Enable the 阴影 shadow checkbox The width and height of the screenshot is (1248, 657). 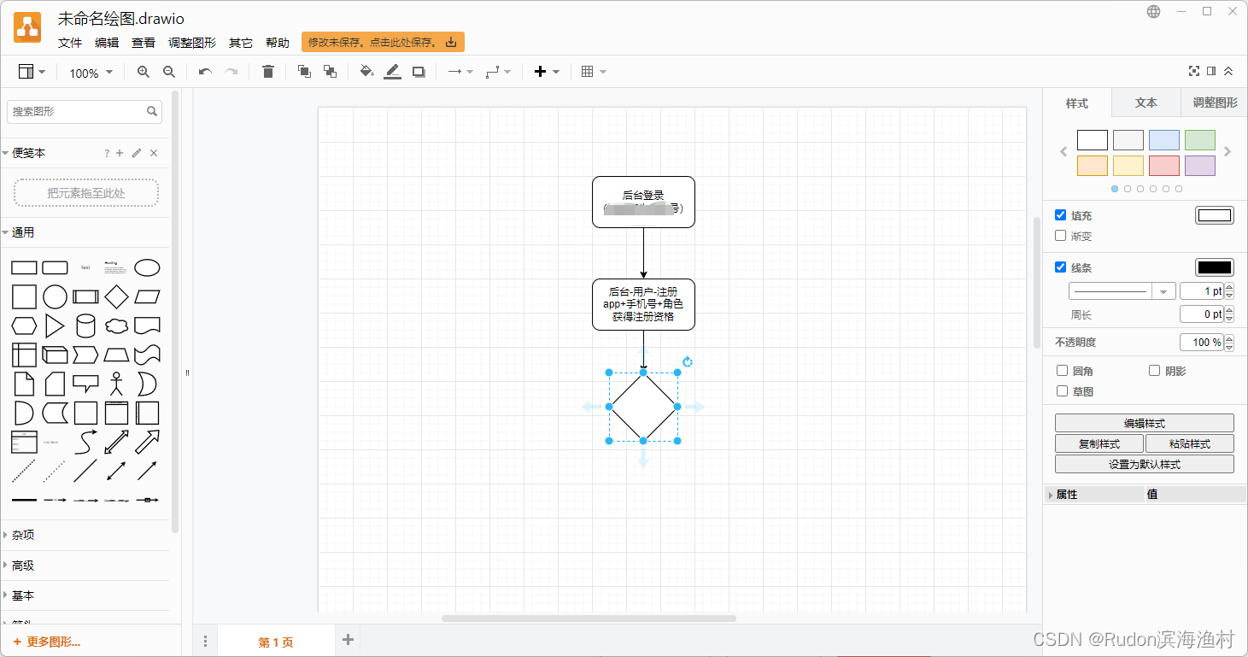click(x=1155, y=371)
